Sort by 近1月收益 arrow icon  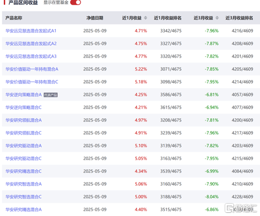pyautogui.click(x=145, y=18)
